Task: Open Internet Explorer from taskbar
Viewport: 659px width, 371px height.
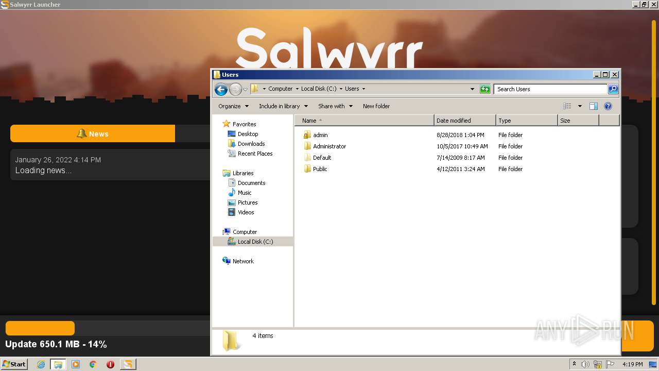Action: click(41, 364)
